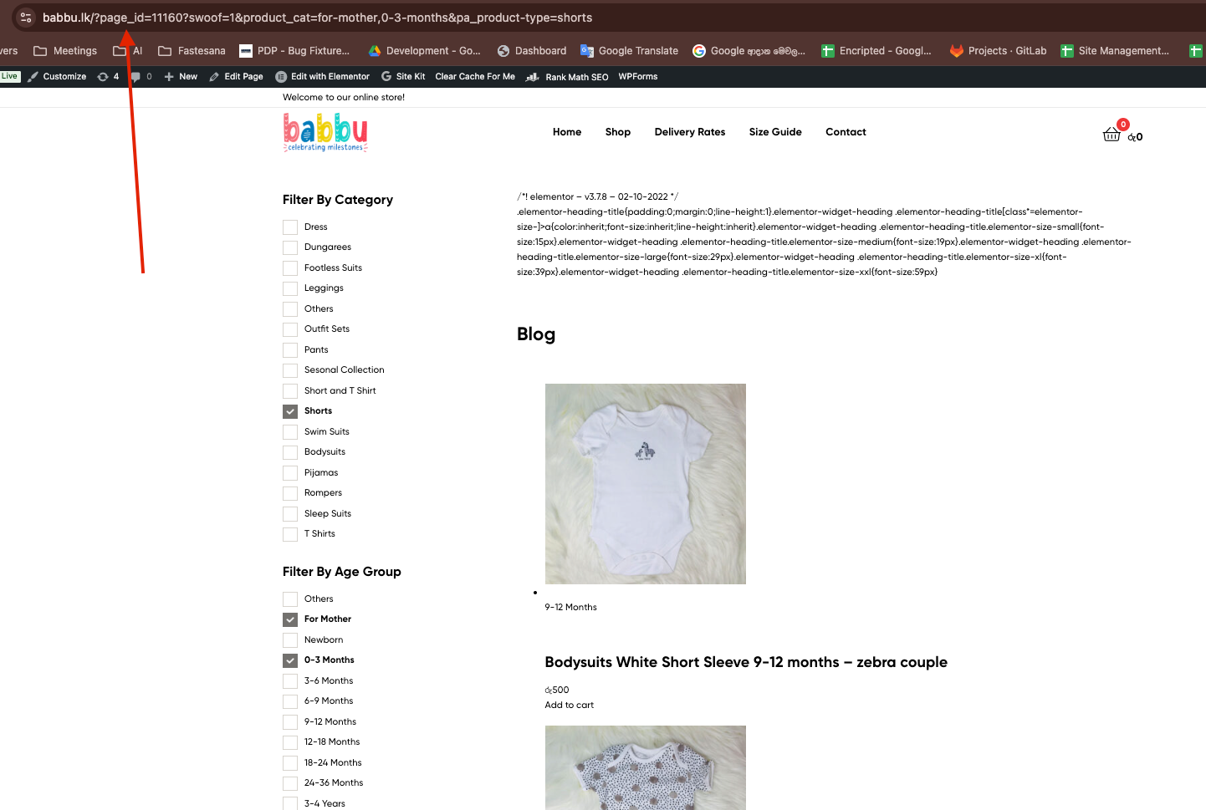Go to the Shop menu item
Image resolution: width=1206 pixels, height=810 pixels.
click(618, 132)
